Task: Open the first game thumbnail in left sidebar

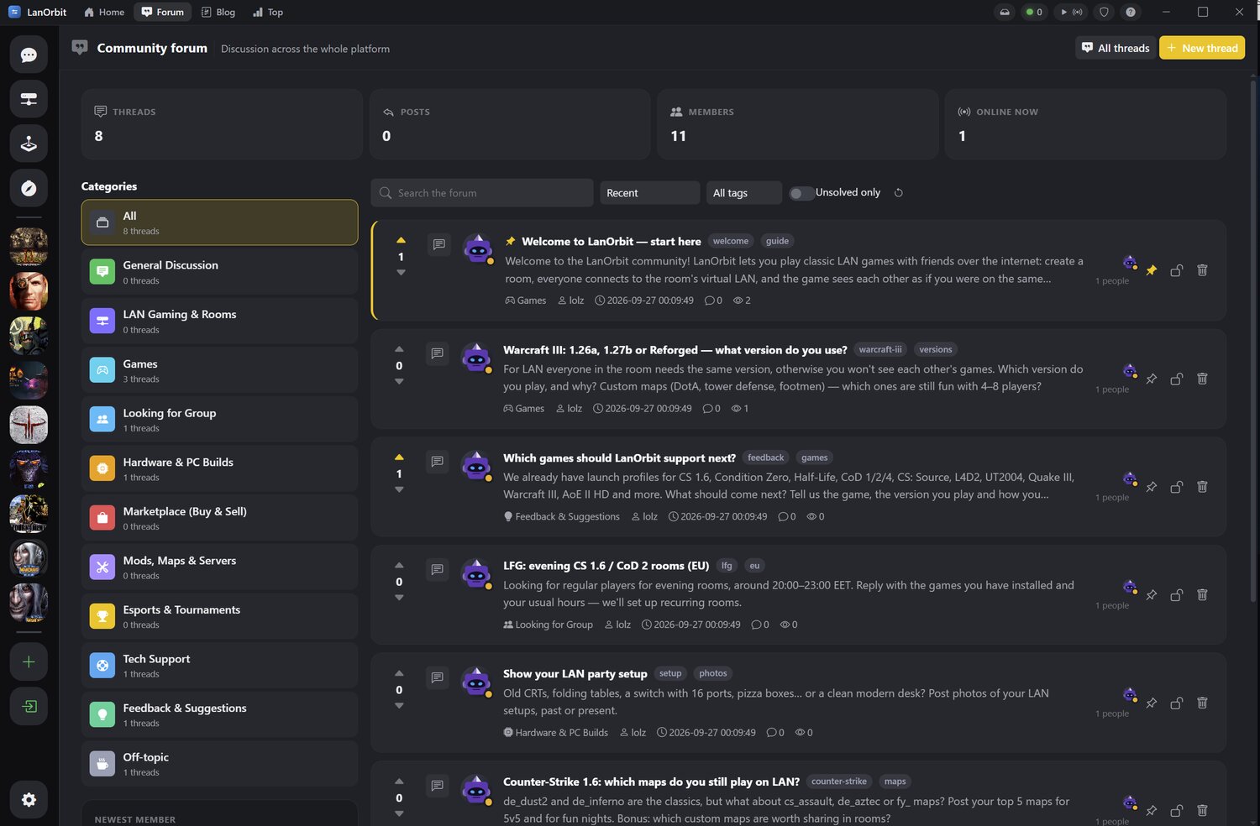Action: [29, 247]
